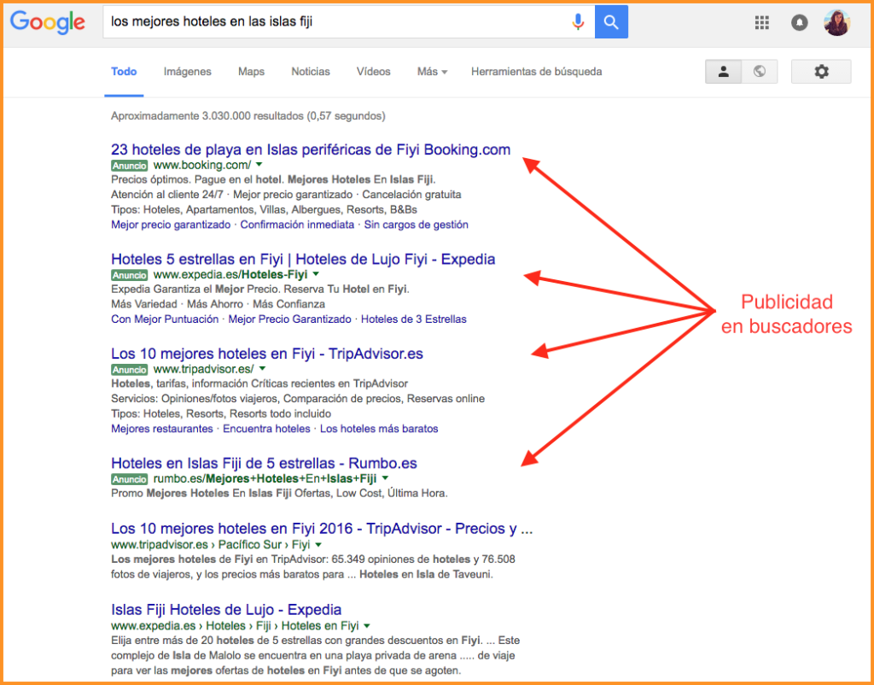Open Islas Fiji Hoteles de Lujo - Expedia
Image resolution: width=874 pixels, height=685 pixels.
point(226,609)
